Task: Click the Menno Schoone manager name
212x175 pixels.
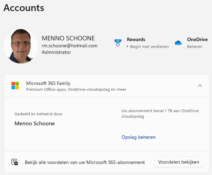Action: click(x=34, y=124)
